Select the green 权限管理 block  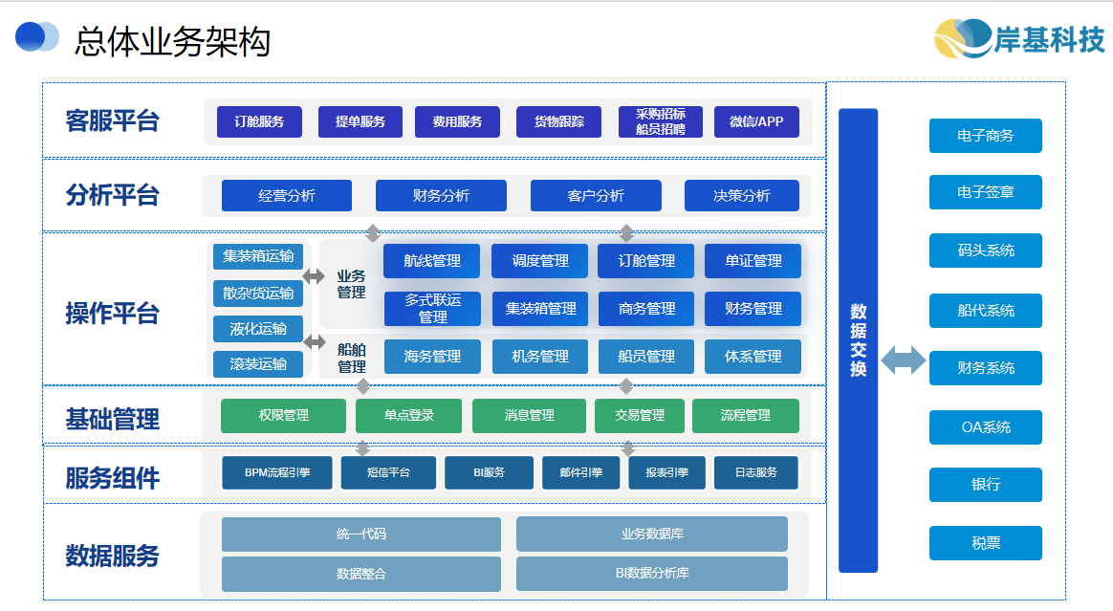(x=283, y=416)
